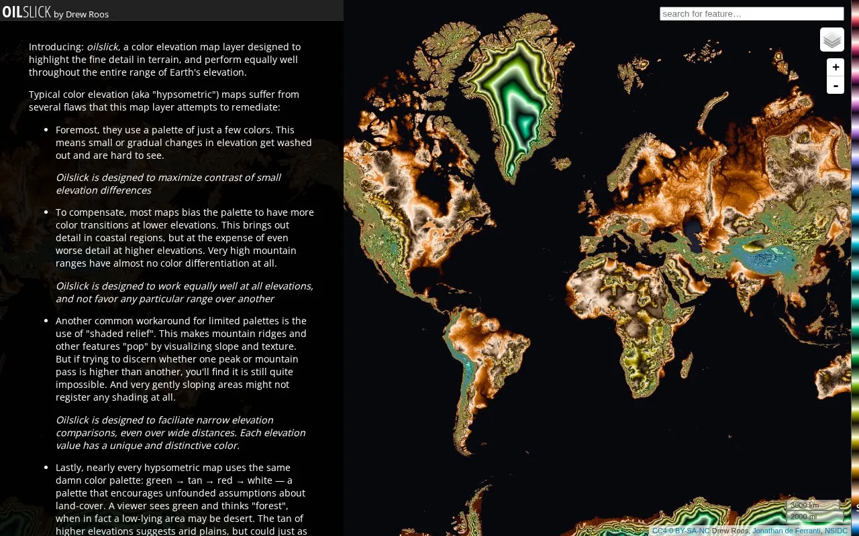Click the 3000 km scale bar
859x536 pixels.
[813, 505]
